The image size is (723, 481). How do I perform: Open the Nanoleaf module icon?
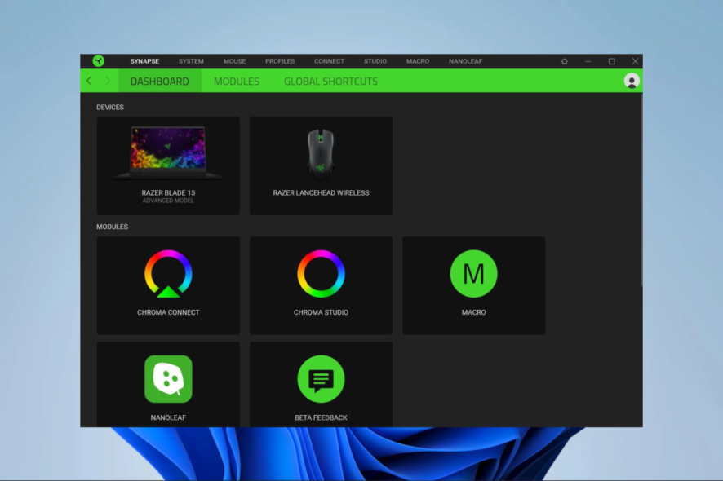168,379
